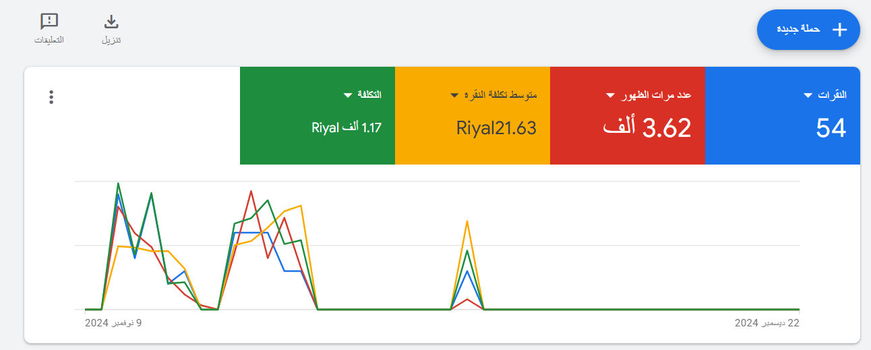Image resolution: width=871 pixels, height=350 pixels.
Task: Click the متوسط تكلفة النقرة metric label
Action: pos(500,95)
